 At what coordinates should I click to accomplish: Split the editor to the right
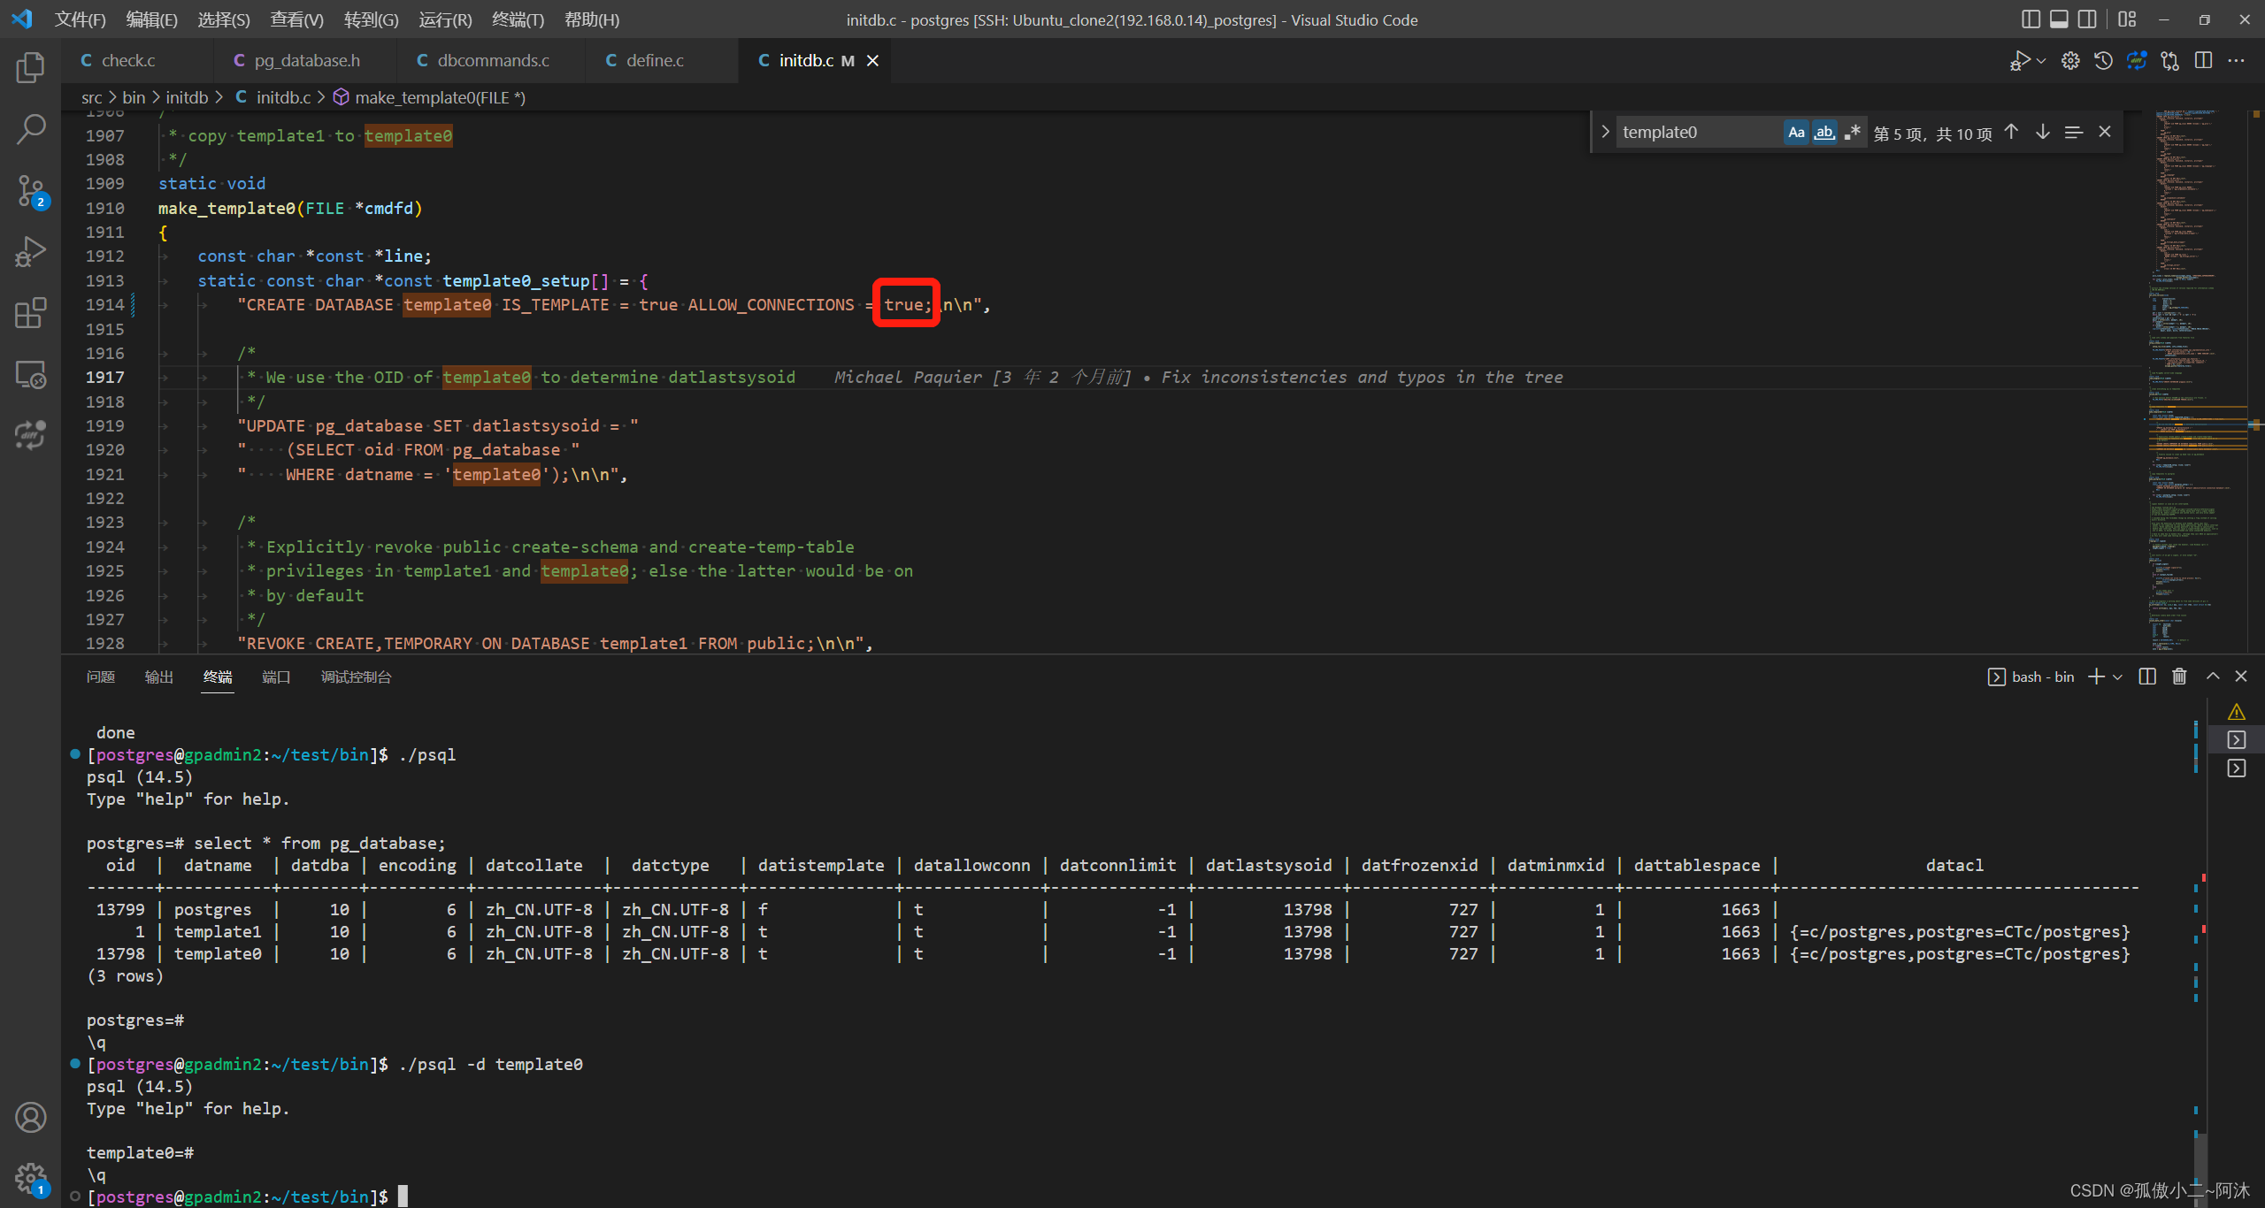pyautogui.click(x=2203, y=60)
